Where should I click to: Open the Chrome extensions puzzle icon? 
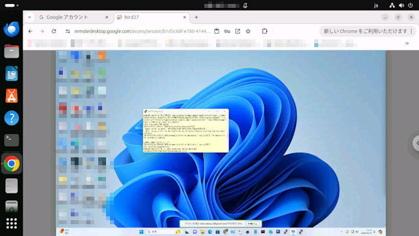[x=264, y=31]
